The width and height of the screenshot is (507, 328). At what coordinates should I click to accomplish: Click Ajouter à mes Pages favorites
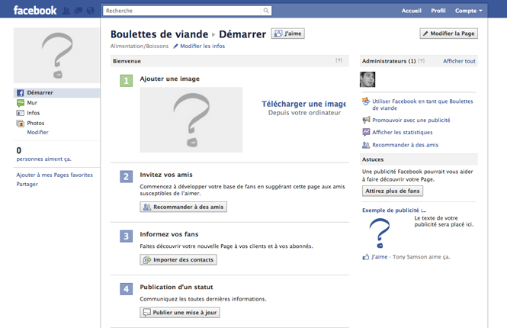(x=55, y=175)
